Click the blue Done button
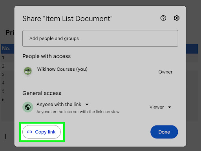This screenshot has height=151, width=201. (164, 132)
